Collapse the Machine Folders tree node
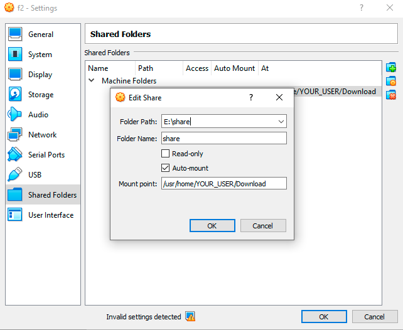Viewport: 403px width, 330px height. tap(92, 81)
